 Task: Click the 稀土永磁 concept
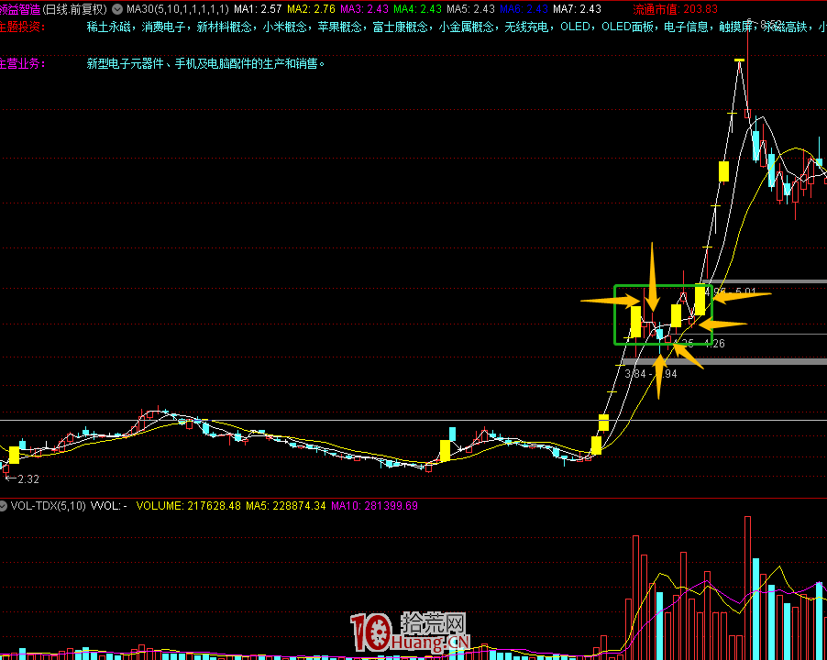pos(109,27)
